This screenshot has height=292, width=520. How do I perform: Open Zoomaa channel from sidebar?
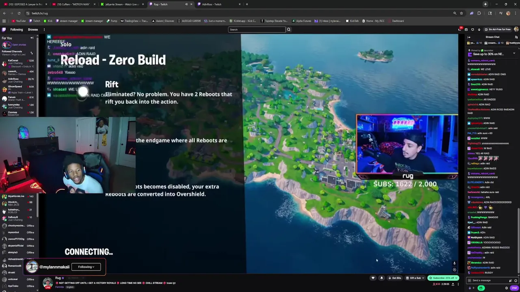pos(18,113)
